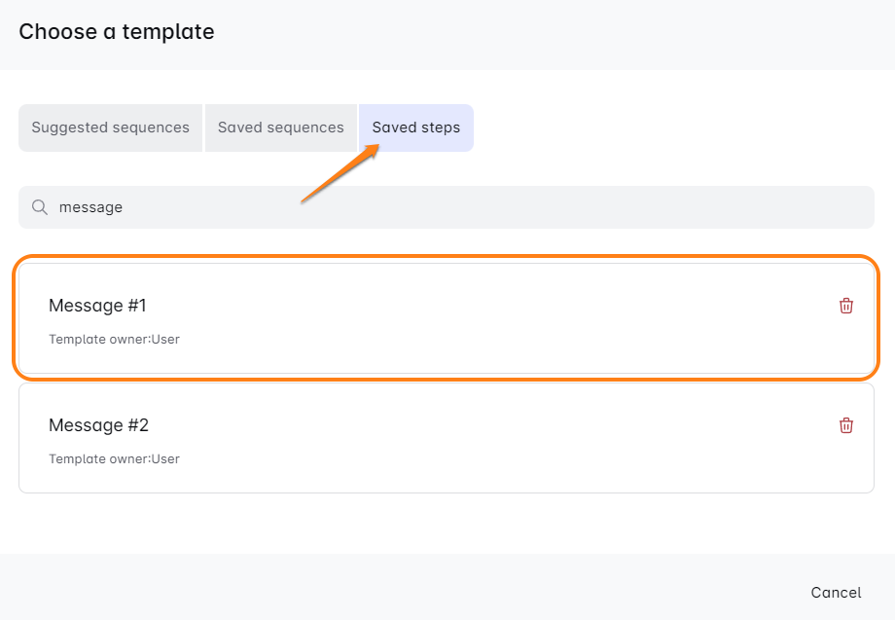Delete the Message #1 template
Screen dimensions: 895x620
pos(845,306)
